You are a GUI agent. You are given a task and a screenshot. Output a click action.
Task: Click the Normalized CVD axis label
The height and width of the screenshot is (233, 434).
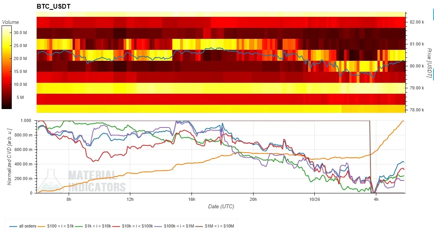[9, 157]
